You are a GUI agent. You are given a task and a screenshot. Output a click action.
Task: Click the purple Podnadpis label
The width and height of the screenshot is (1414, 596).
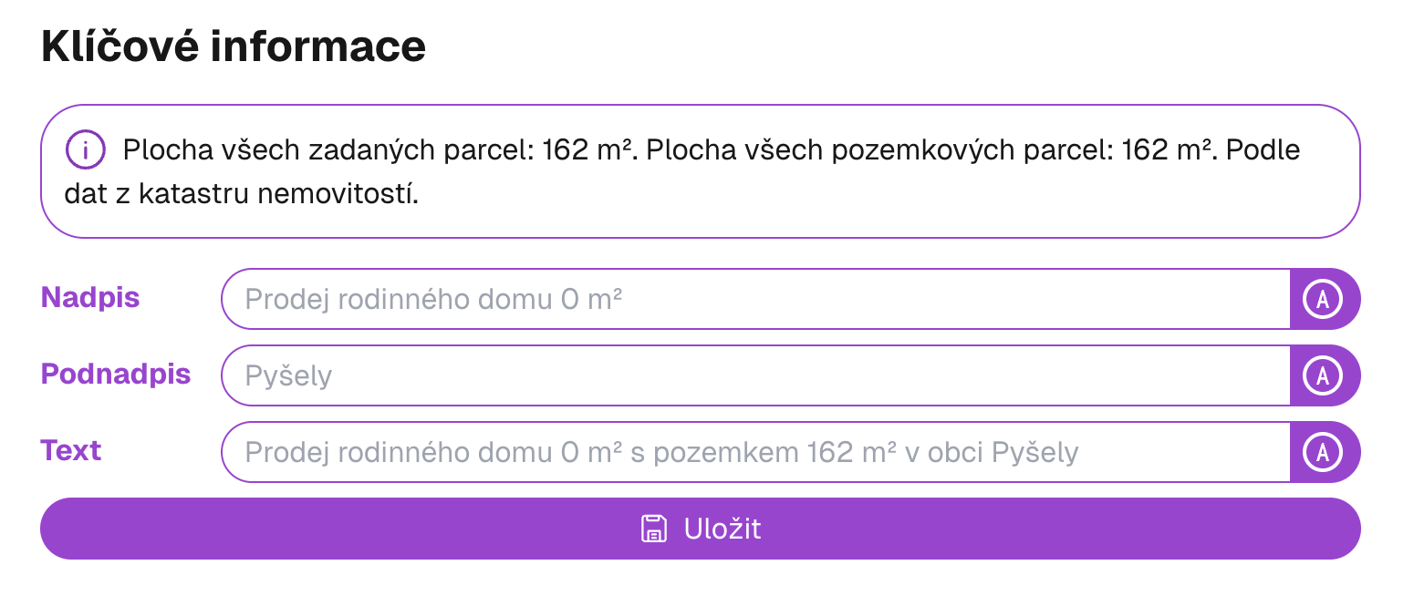[x=115, y=375]
